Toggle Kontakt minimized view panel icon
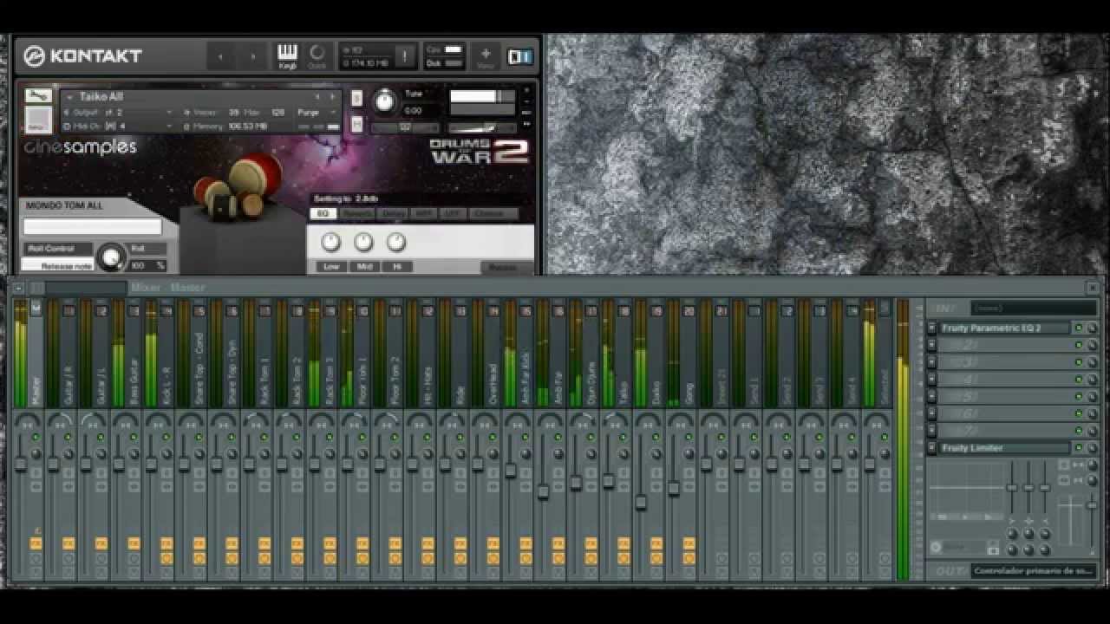Screen dimensions: 1110x624 520,56
